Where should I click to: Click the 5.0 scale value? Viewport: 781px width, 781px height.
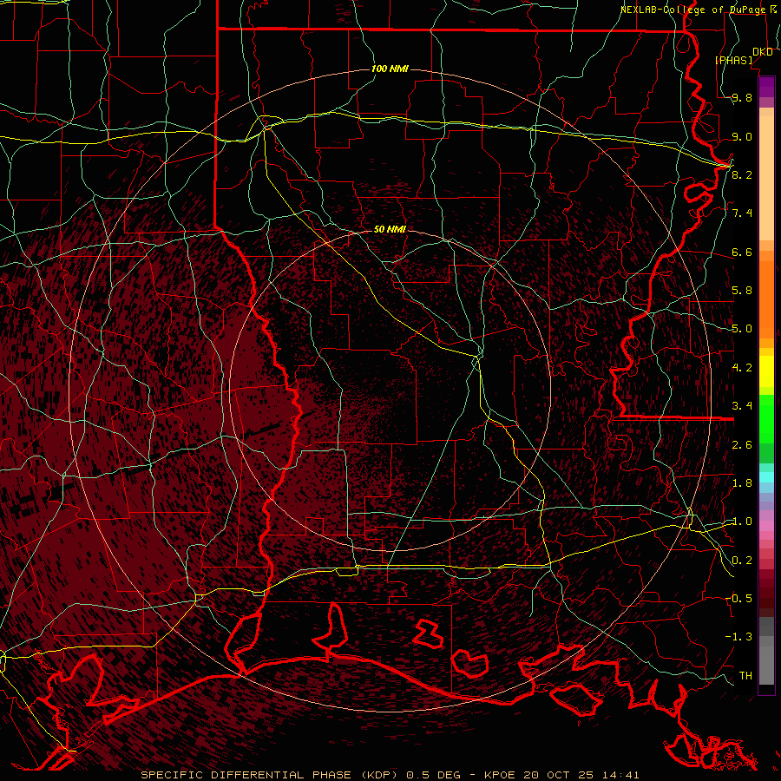click(x=742, y=329)
